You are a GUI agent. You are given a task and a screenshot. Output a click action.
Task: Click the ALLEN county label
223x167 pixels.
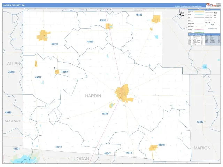click(x=14, y=64)
